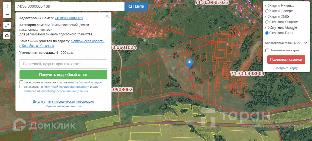Open политикой конфиденциальности link

(66, 87)
